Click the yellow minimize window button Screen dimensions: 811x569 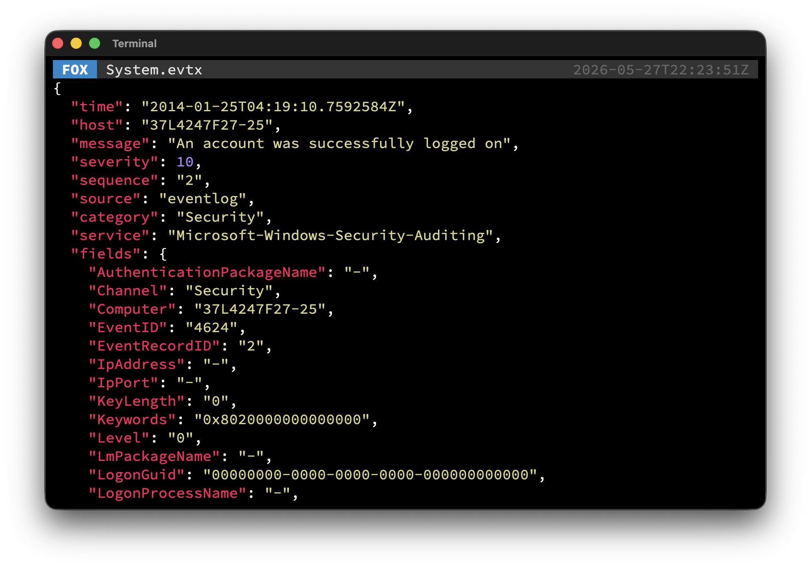click(x=76, y=43)
